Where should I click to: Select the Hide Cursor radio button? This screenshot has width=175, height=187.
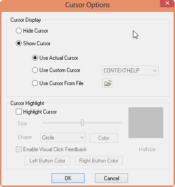(19, 31)
